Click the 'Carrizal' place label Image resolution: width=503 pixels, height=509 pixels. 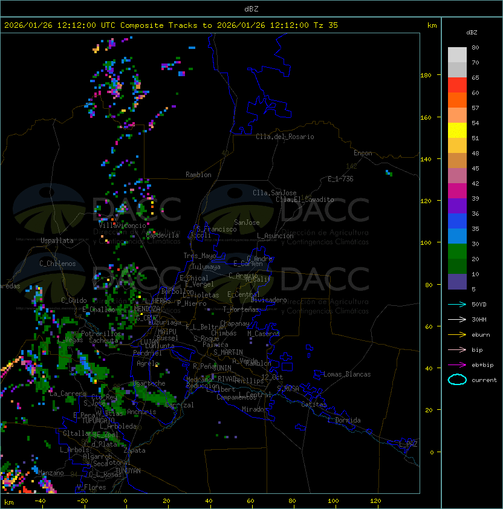179,405
